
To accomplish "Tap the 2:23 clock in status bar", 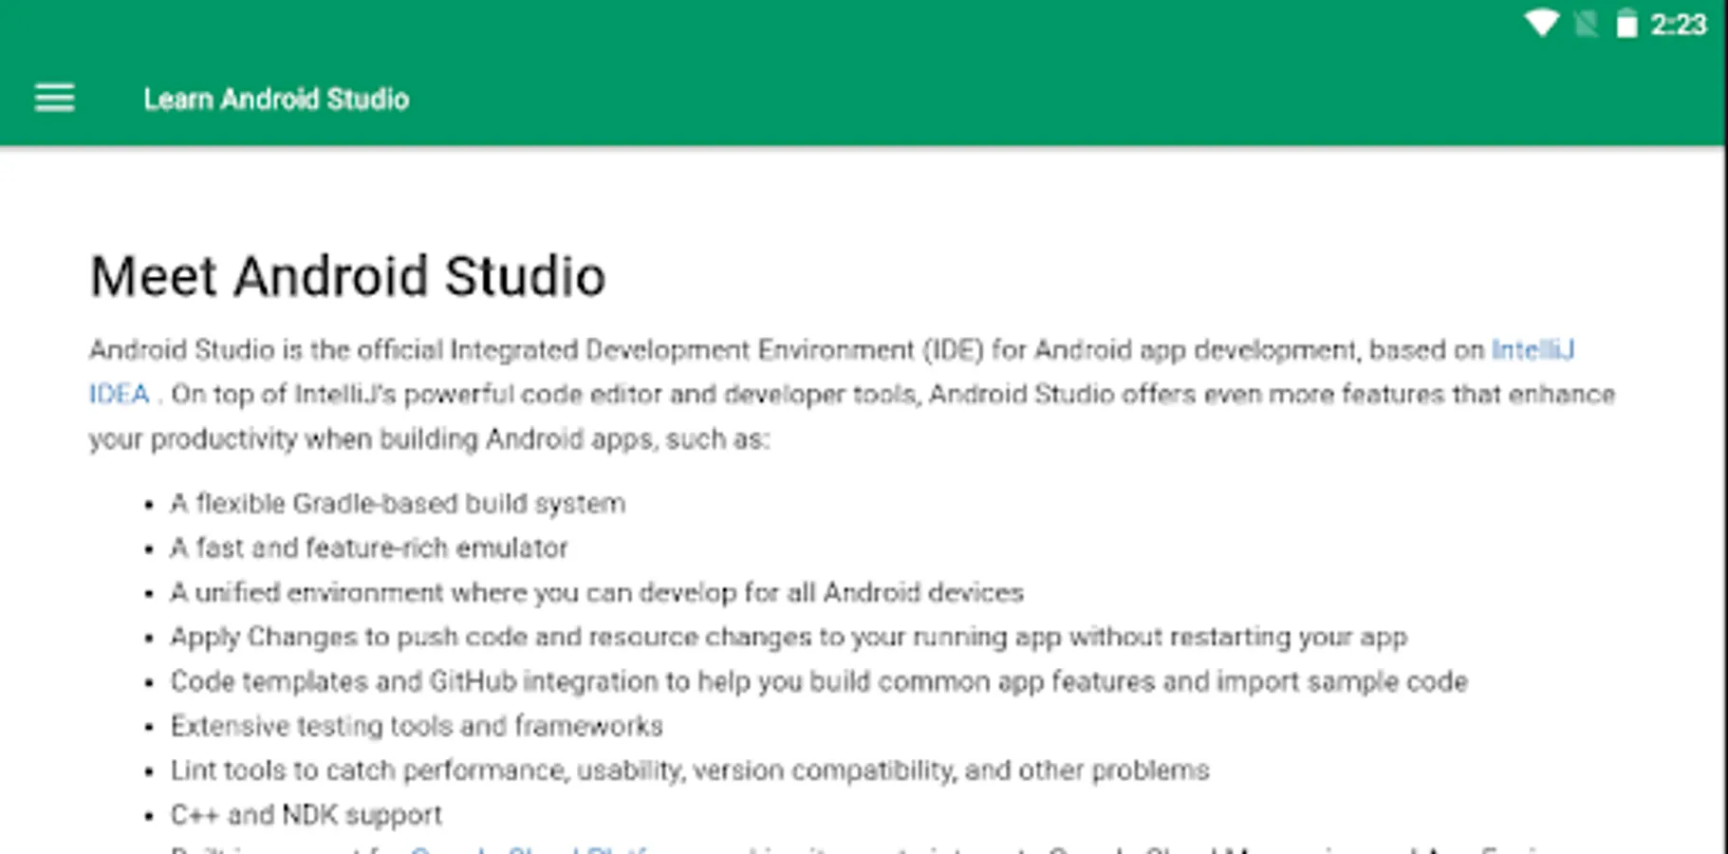I will (1678, 24).
